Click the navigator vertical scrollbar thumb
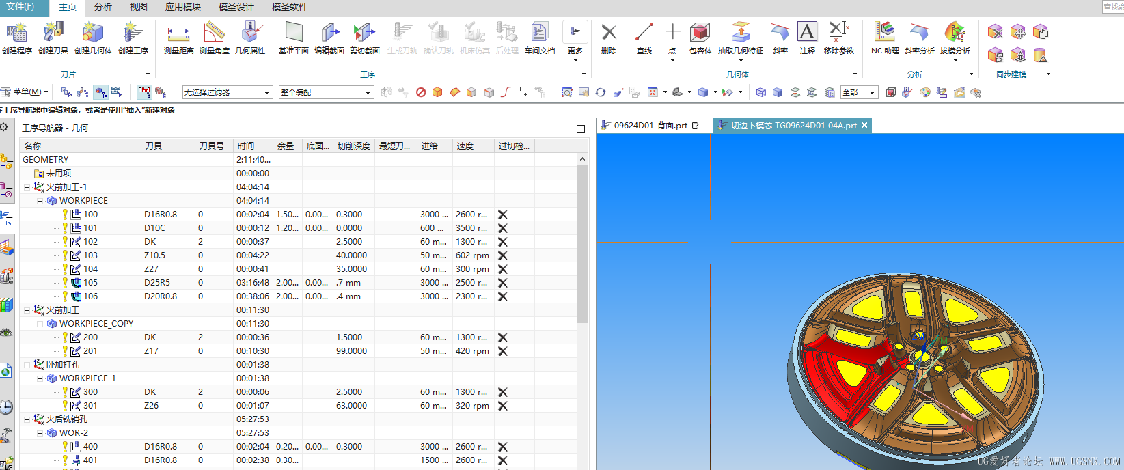 tap(583, 243)
